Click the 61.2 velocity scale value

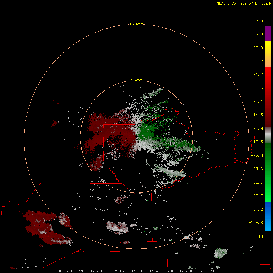[x=258, y=75]
